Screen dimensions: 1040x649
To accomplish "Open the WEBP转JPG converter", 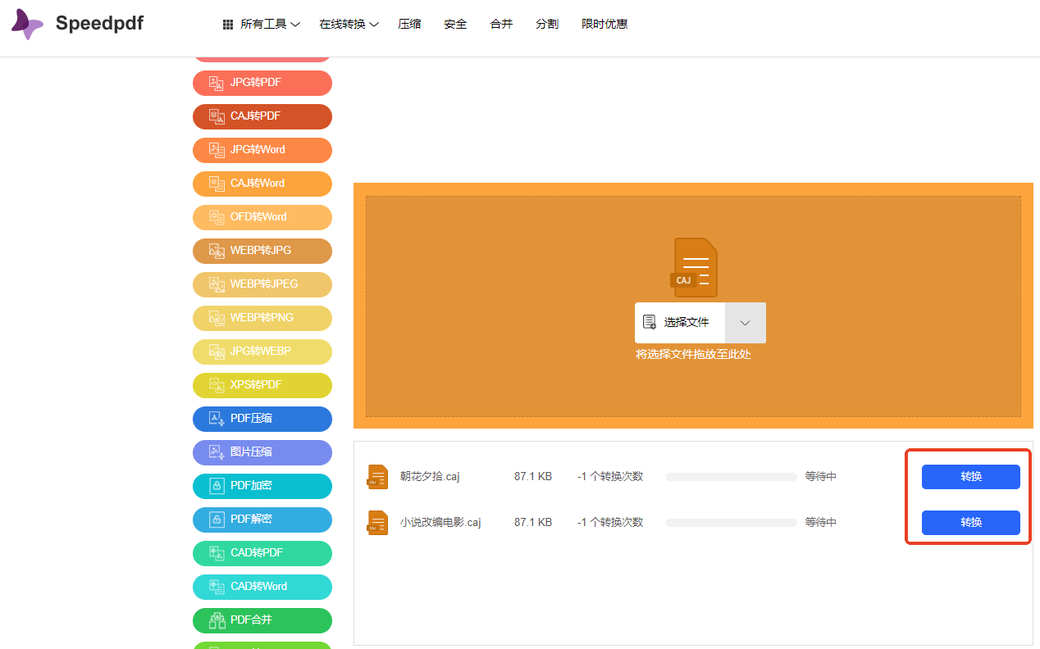I will 262,251.
